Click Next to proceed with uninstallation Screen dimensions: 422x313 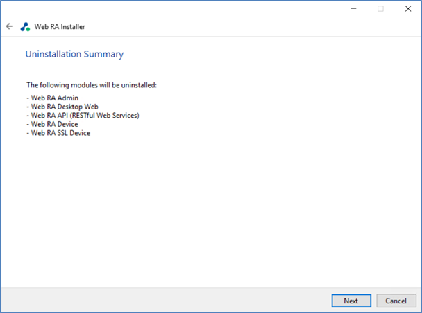point(351,301)
